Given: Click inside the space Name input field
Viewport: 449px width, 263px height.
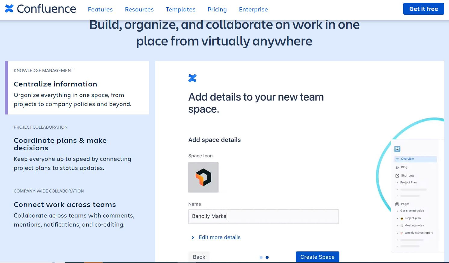Looking at the screenshot, I should coord(263,216).
